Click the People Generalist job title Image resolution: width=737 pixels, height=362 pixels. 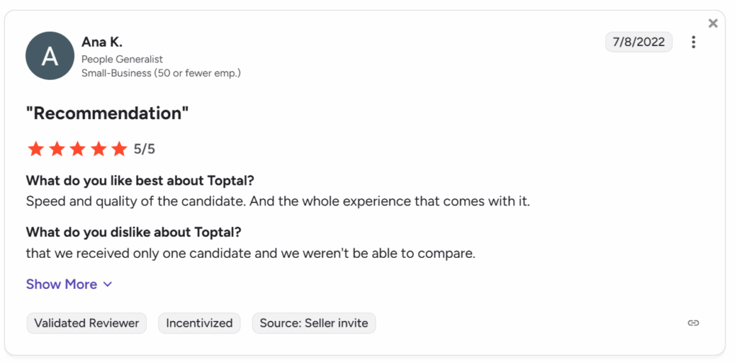122,60
